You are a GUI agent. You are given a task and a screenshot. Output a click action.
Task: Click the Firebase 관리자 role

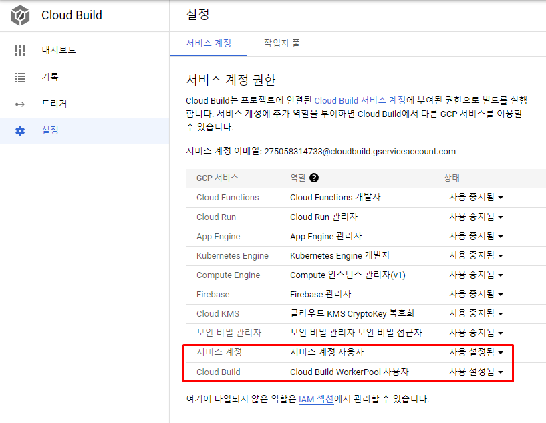[320, 295]
